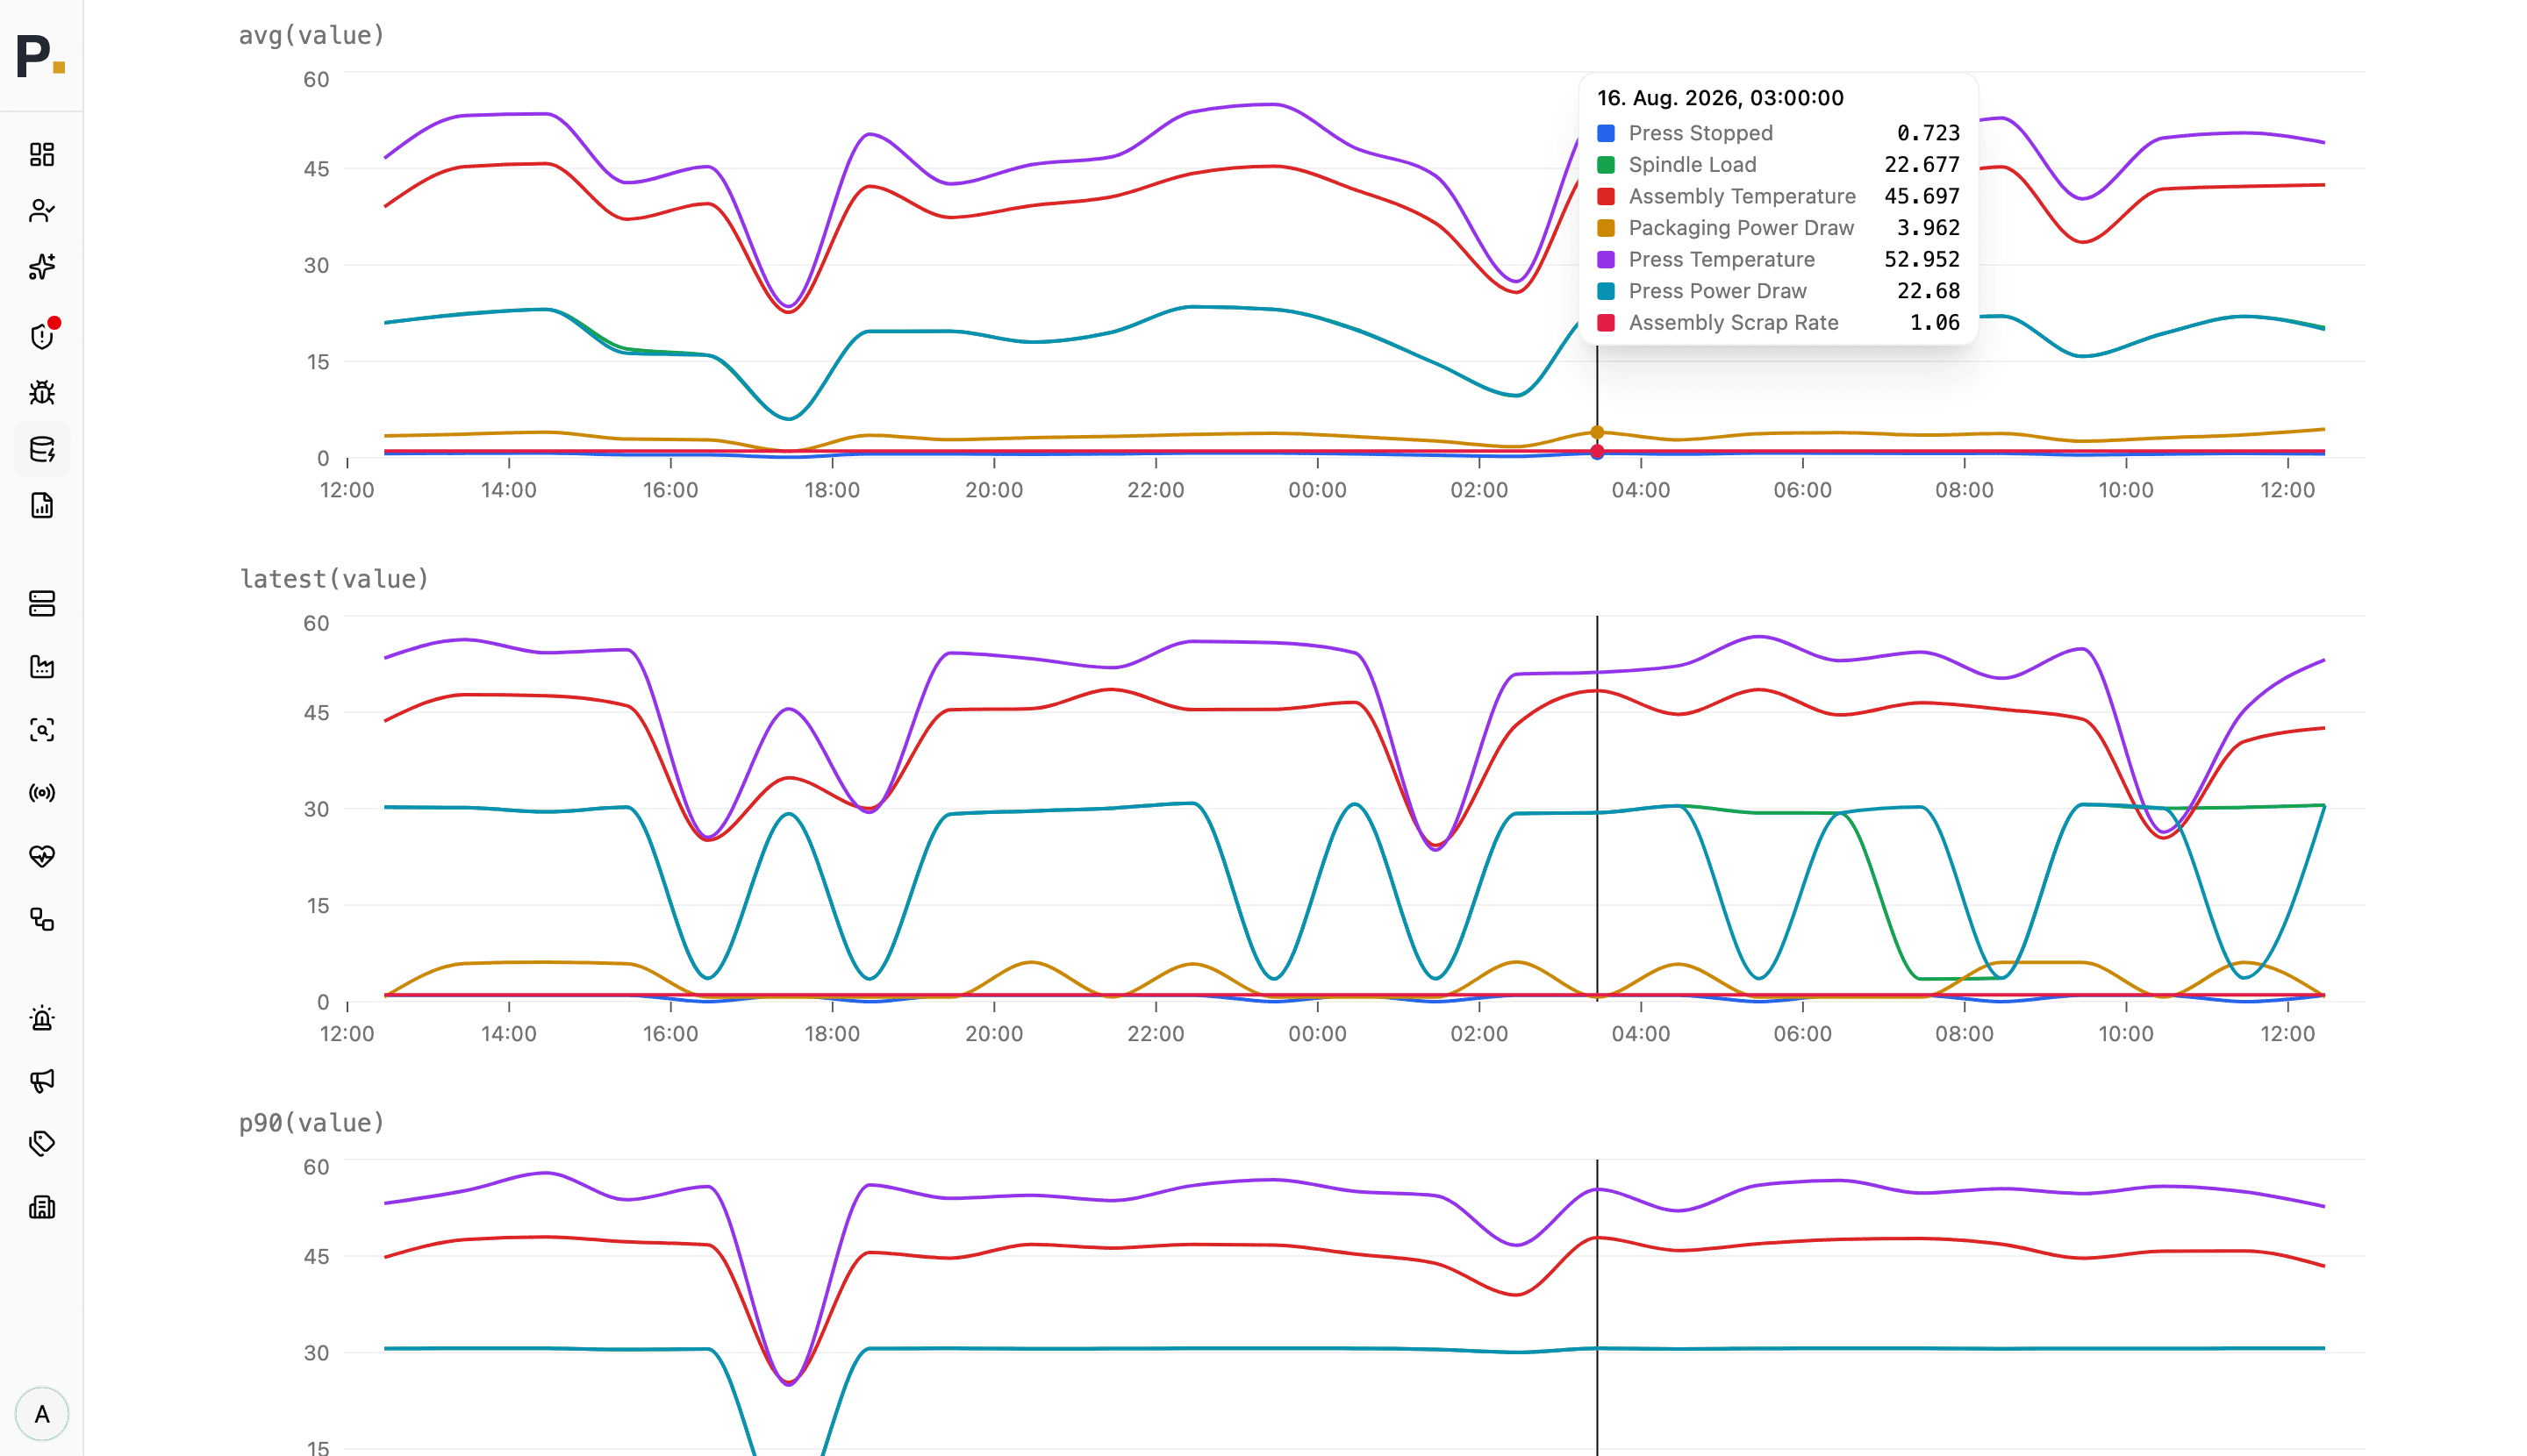Select the database lightning icon in sidebar
Viewport: 2527px width, 1456px height.
point(42,449)
